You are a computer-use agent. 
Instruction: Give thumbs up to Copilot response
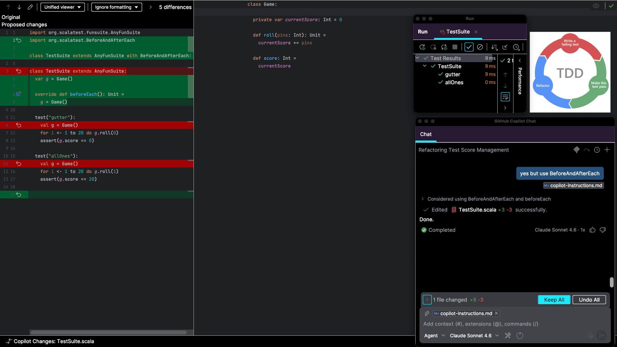(593, 230)
